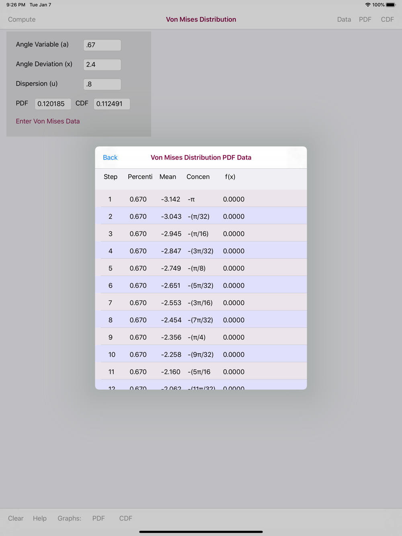The height and width of the screenshot is (536, 402).
Task: Open the CDF option in top bar
Action: tap(388, 19)
